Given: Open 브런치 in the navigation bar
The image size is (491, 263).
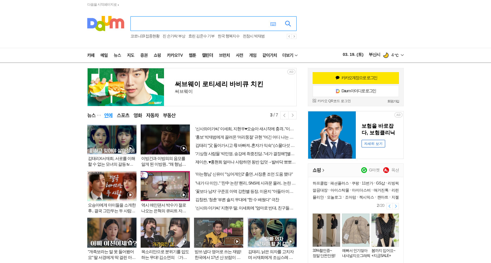Looking at the screenshot, I should (x=224, y=55).
